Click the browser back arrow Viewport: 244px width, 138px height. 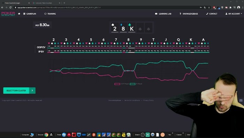coord(2,7)
